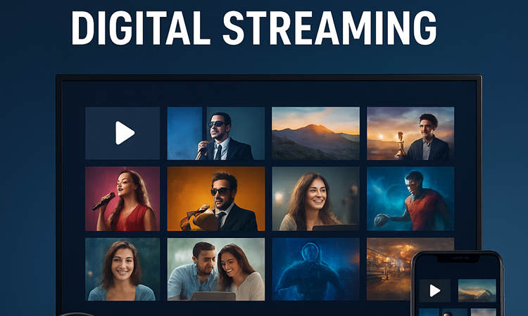Click the phone's camera notch
The width and height of the screenshot is (528, 316).
coord(457,258)
